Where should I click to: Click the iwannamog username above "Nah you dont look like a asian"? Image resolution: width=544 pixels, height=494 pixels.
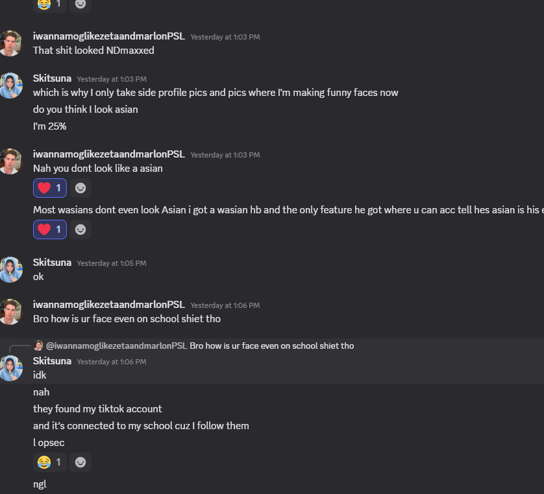click(108, 154)
